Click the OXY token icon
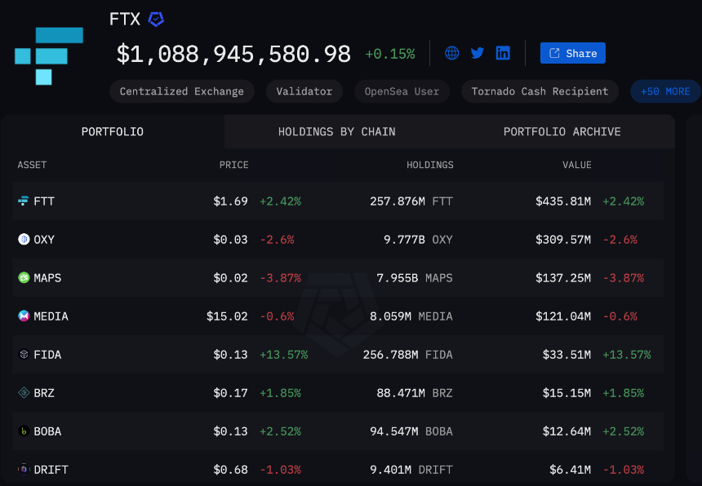Image resolution: width=702 pixels, height=486 pixels. (24, 239)
